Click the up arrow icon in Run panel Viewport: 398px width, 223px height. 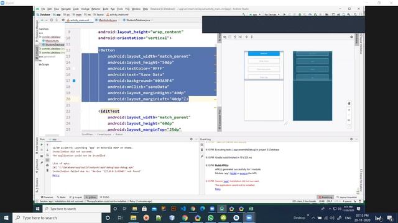(x=47, y=144)
